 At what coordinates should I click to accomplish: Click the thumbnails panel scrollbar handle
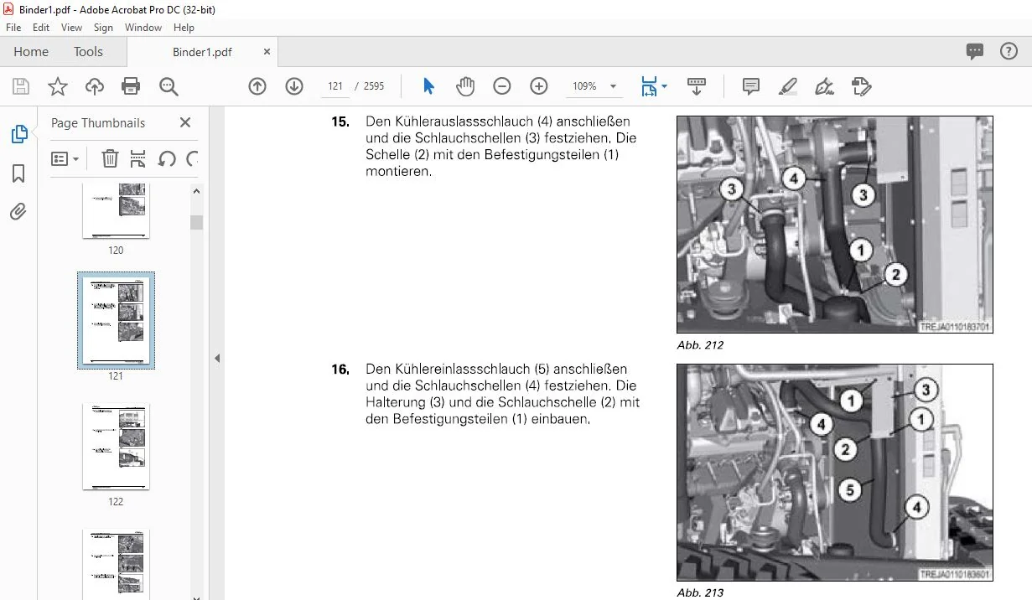pyautogui.click(x=196, y=222)
